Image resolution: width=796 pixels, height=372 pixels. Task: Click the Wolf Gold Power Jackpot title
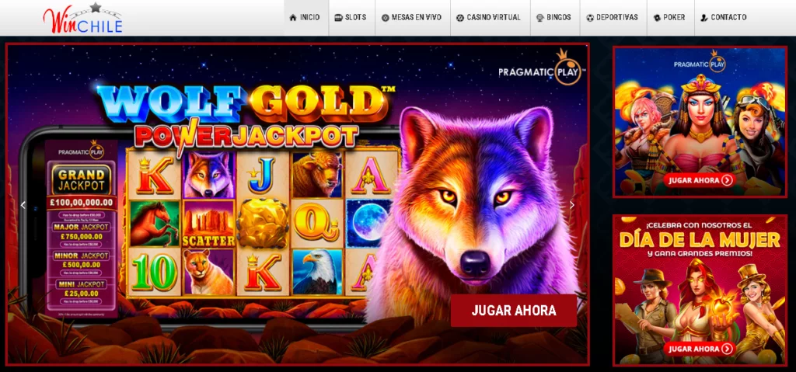coord(246,116)
